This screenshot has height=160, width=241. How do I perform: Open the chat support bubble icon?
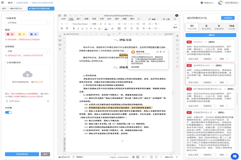(234, 156)
